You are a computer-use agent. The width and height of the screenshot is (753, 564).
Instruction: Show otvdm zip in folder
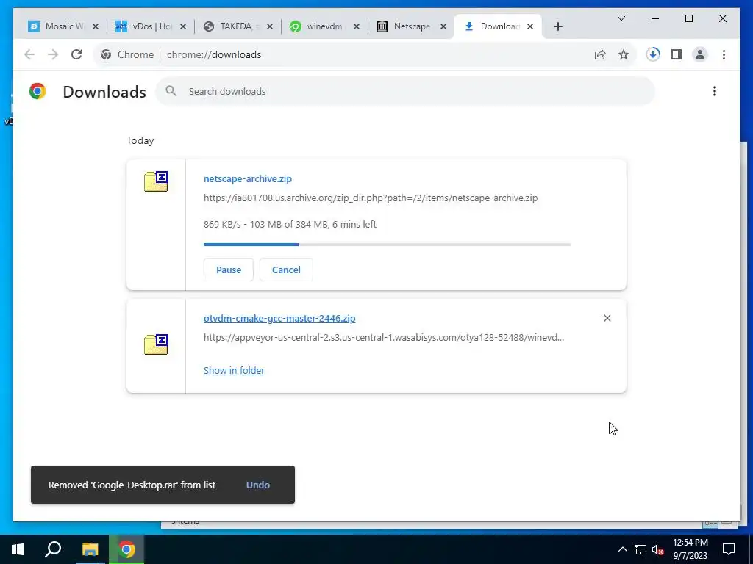(234, 370)
